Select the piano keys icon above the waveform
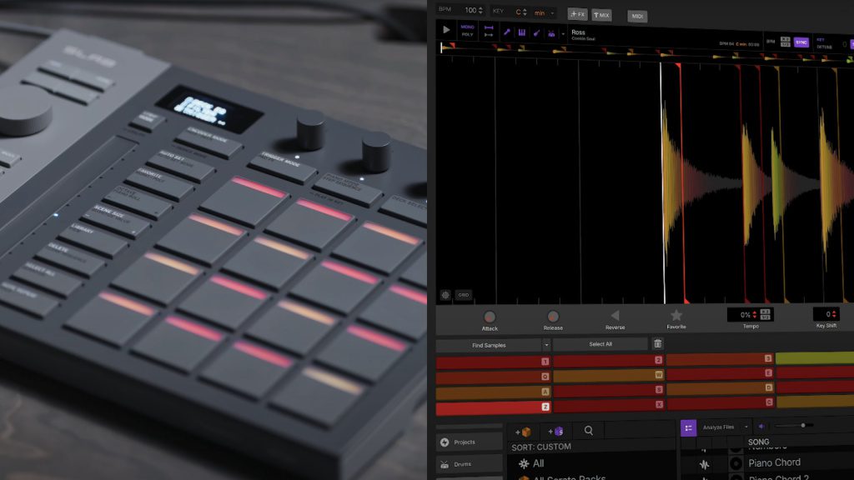The height and width of the screenshot is (480, 854). (x=524, y=31)
